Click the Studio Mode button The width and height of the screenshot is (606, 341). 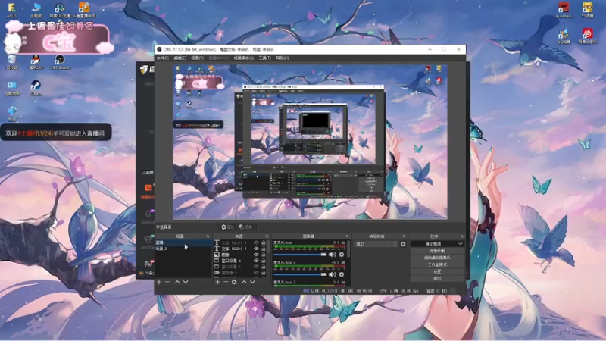coord(437,264)
